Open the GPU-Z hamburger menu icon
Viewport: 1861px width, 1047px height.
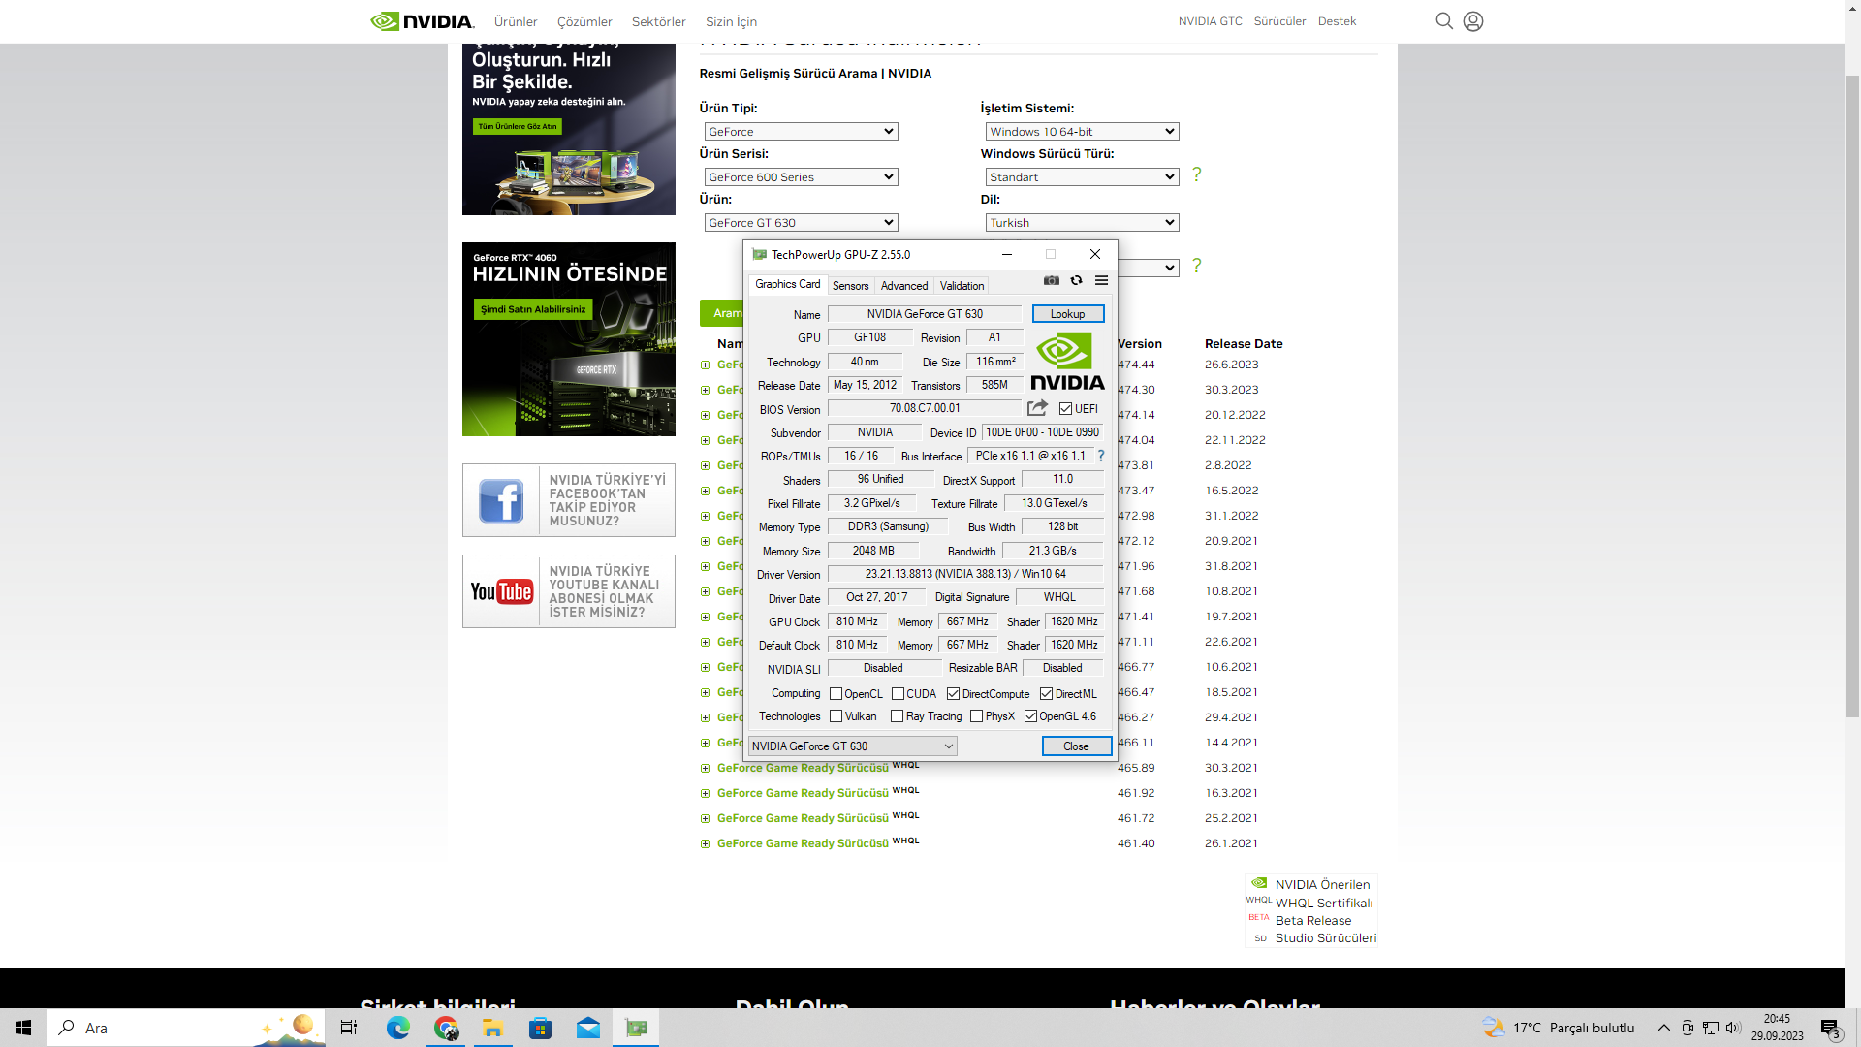pos(1101,280)
